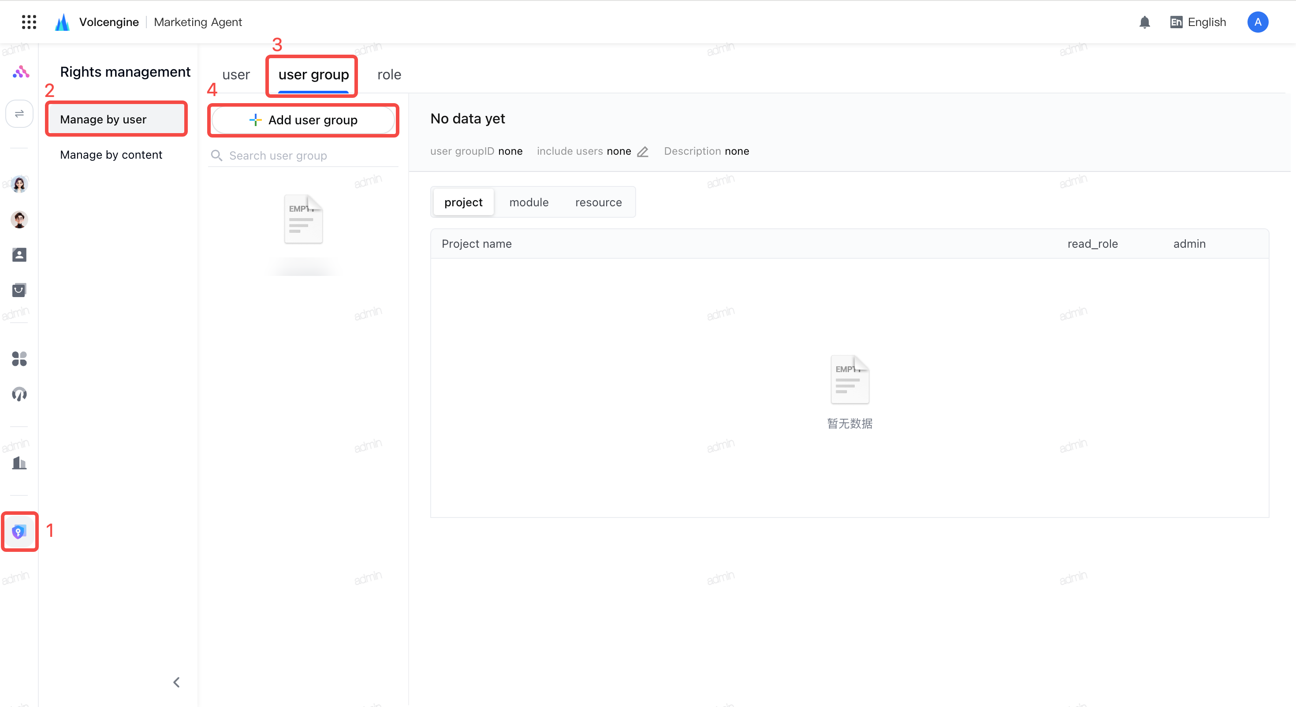Open the contact card sidebar icon
The image size is (1296, 707).
[x=19, y=255]
